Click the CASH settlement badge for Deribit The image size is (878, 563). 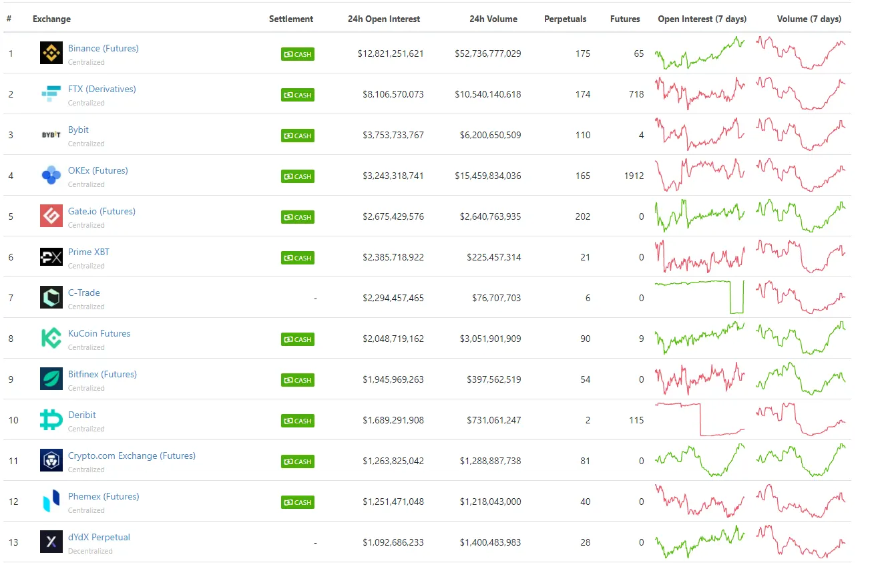pos(298,421)
